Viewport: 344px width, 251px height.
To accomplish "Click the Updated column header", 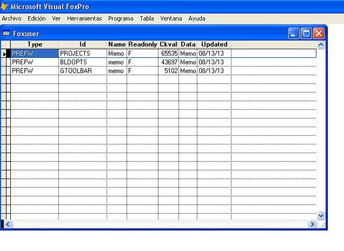I will tap(214, 45).
